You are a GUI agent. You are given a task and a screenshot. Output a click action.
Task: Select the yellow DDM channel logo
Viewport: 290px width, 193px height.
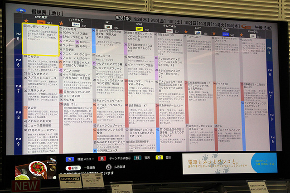(139, 29)
